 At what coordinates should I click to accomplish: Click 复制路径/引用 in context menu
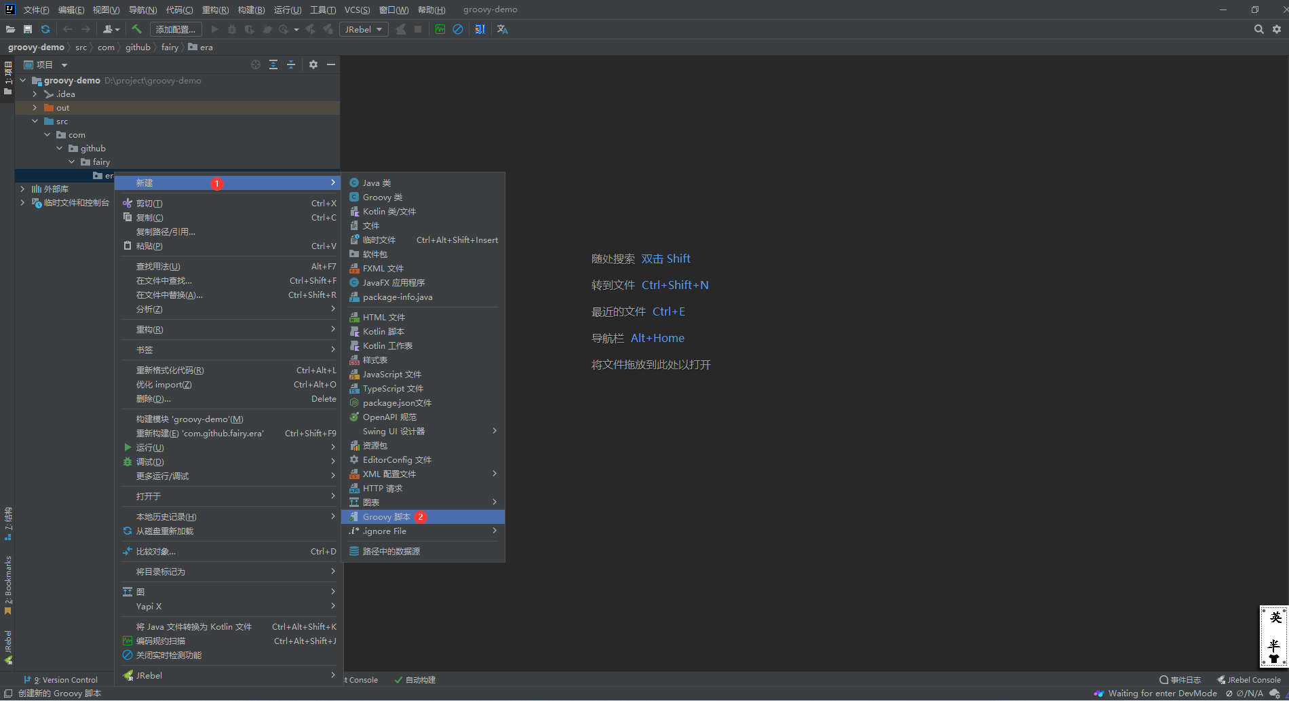[229, 231]
